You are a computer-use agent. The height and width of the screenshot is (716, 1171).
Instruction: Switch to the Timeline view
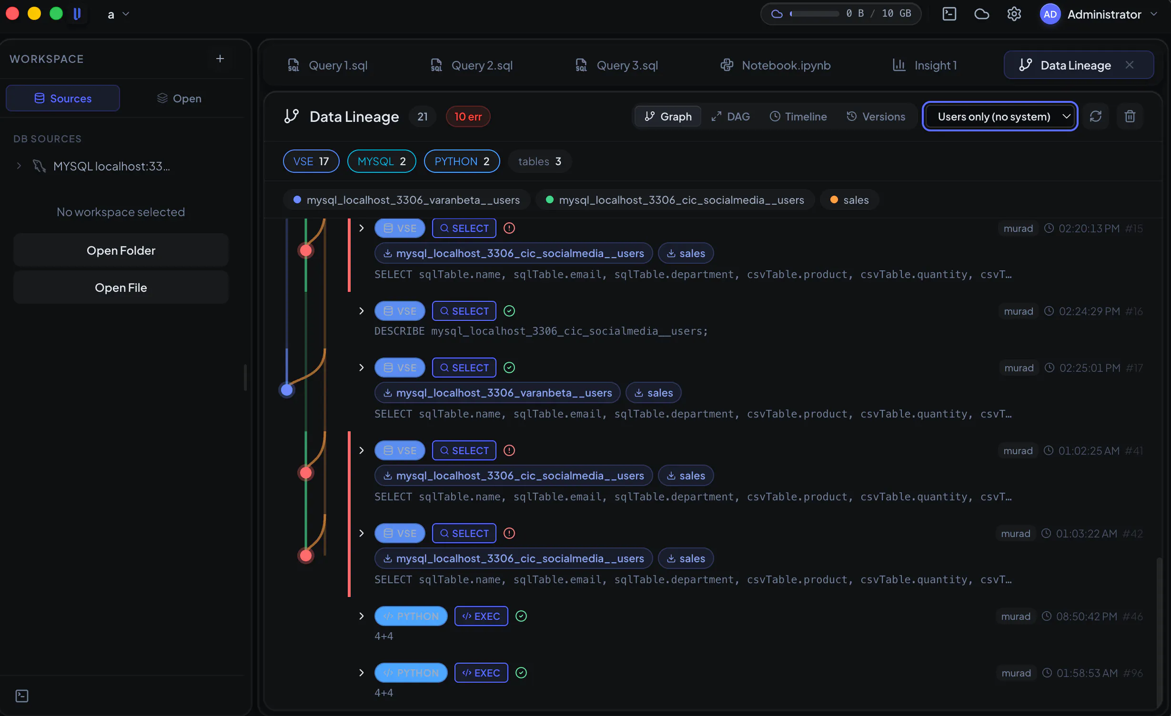[798, 116]
